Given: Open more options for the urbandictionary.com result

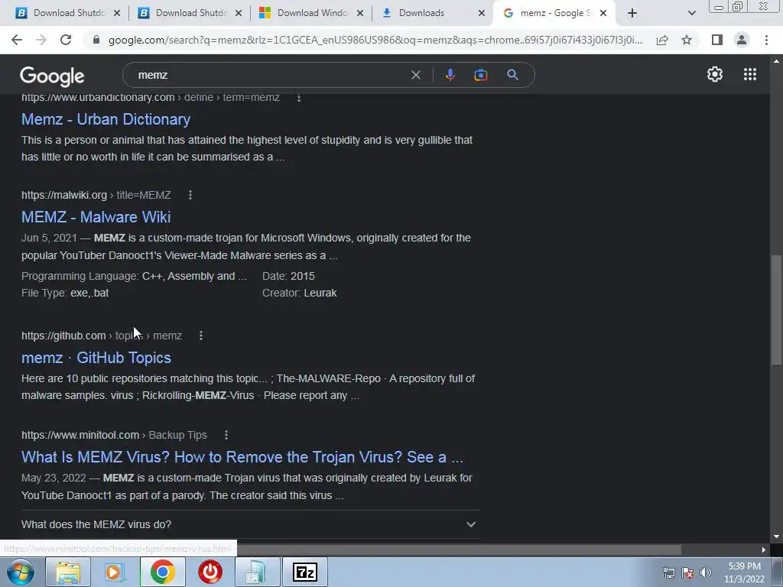Looking at the screenshot, I should pos(299,98).
